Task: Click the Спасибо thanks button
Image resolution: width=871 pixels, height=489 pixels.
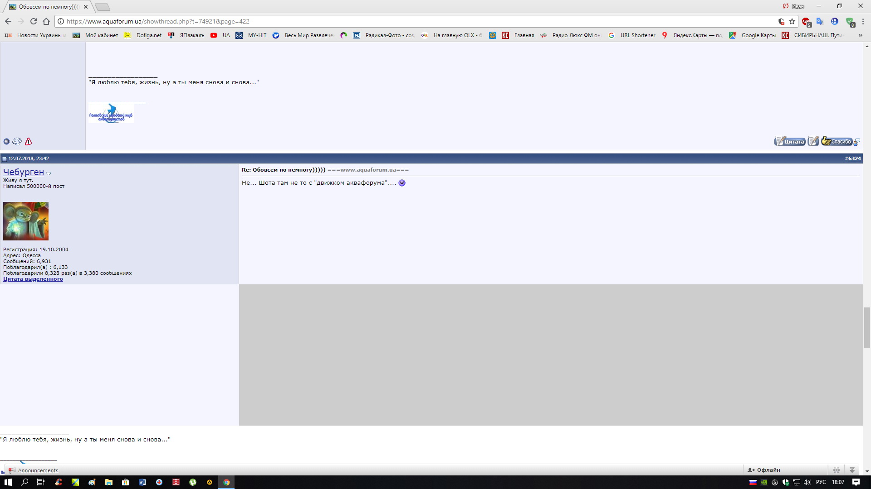Action: pyautogui.click(x=837, y=141)
